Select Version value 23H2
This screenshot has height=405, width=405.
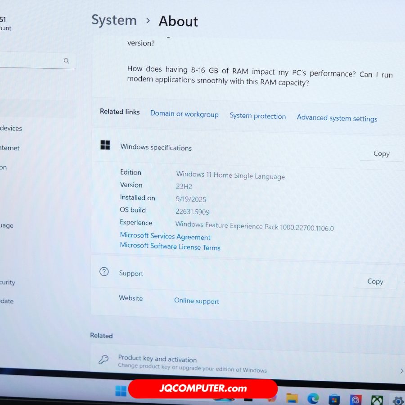click(x=184, y=186)
